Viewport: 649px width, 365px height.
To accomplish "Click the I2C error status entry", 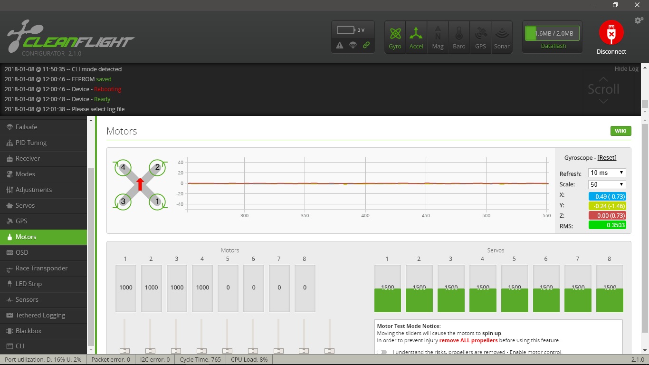I will [x=155, y=360].
